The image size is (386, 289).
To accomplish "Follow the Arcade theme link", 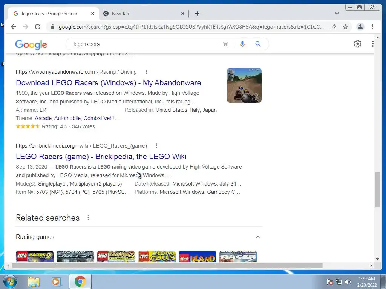I will (43, 118).
